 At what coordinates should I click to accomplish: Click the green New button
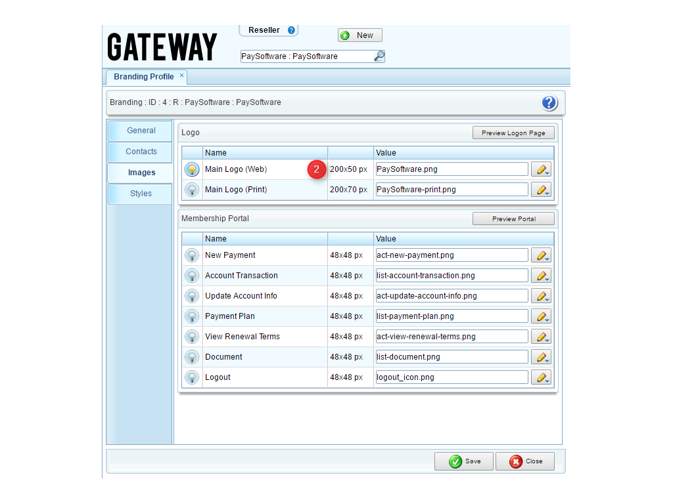point(360,35)
